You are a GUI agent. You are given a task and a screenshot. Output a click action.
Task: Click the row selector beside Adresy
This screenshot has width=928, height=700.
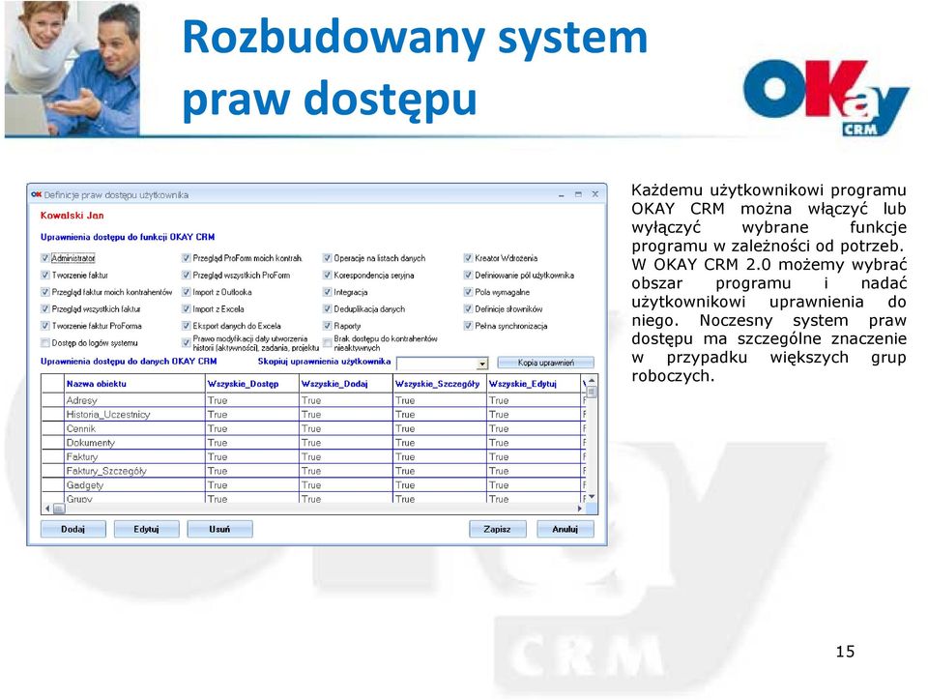point(52,400)
